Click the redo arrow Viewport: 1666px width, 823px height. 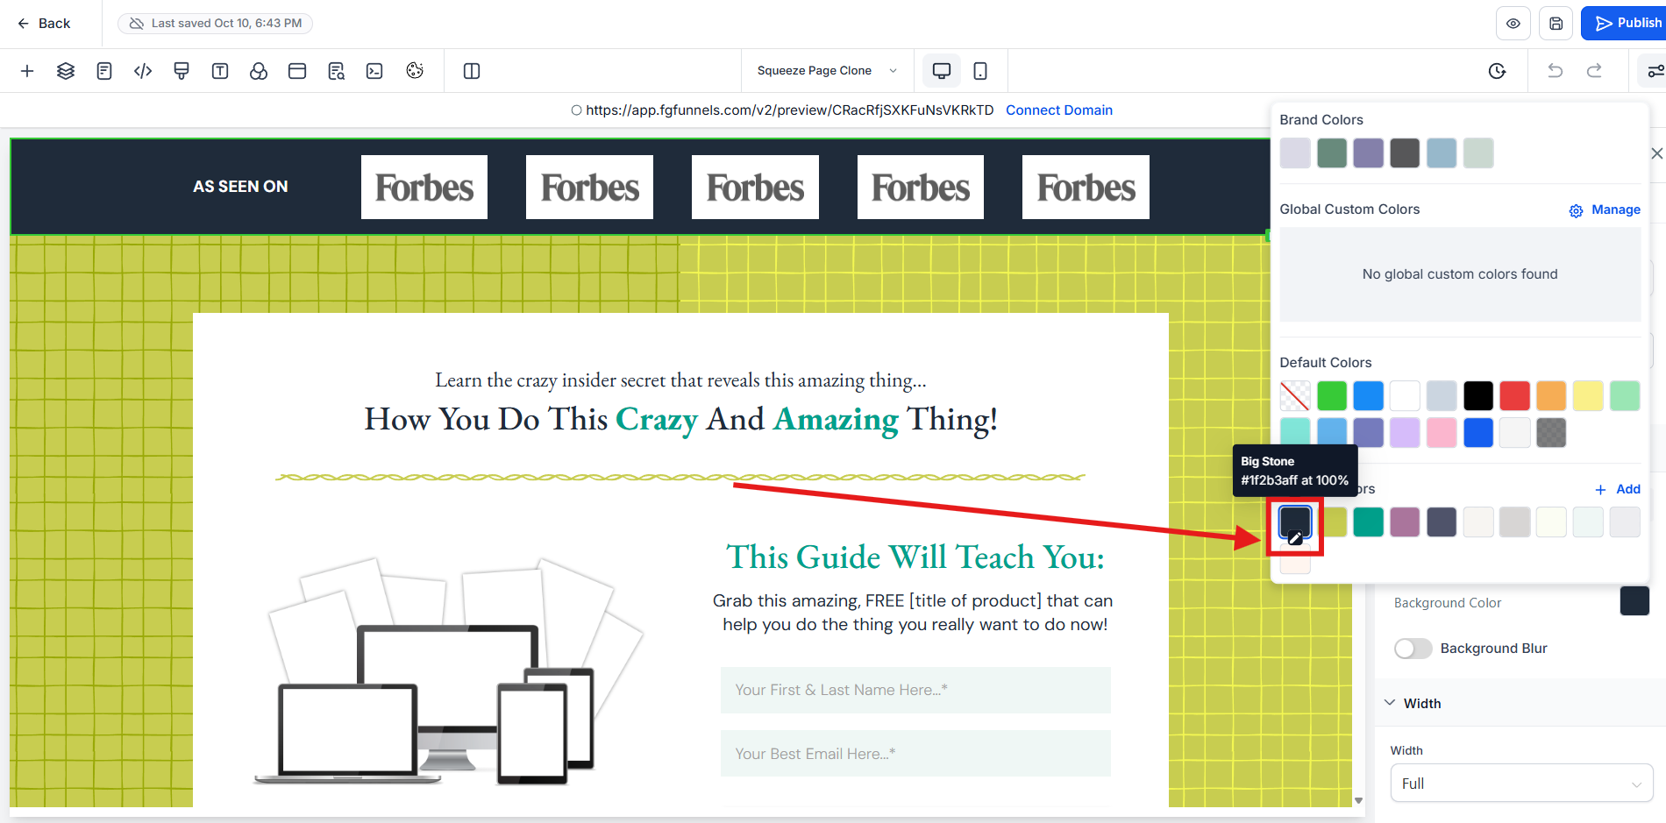coord(1594,71)
